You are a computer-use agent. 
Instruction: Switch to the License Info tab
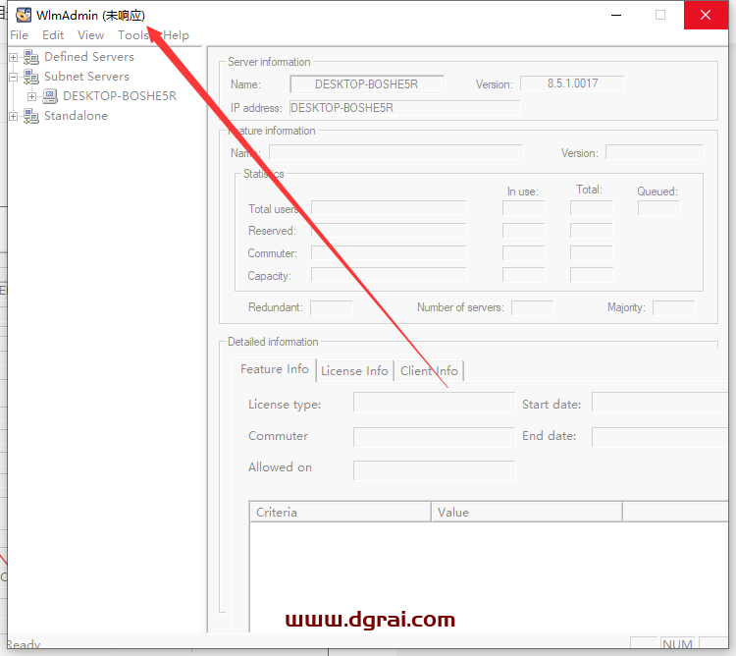coord(355,371)
